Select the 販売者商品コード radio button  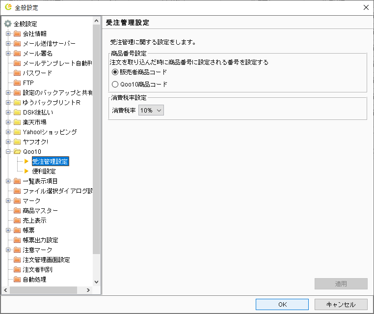point(115,72)
